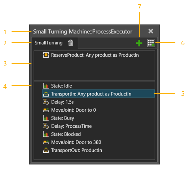Image resolution: width=188 pixels, height=170 pixels.
Task: Select the State: Blocked statement
Action: pos(66,134)
